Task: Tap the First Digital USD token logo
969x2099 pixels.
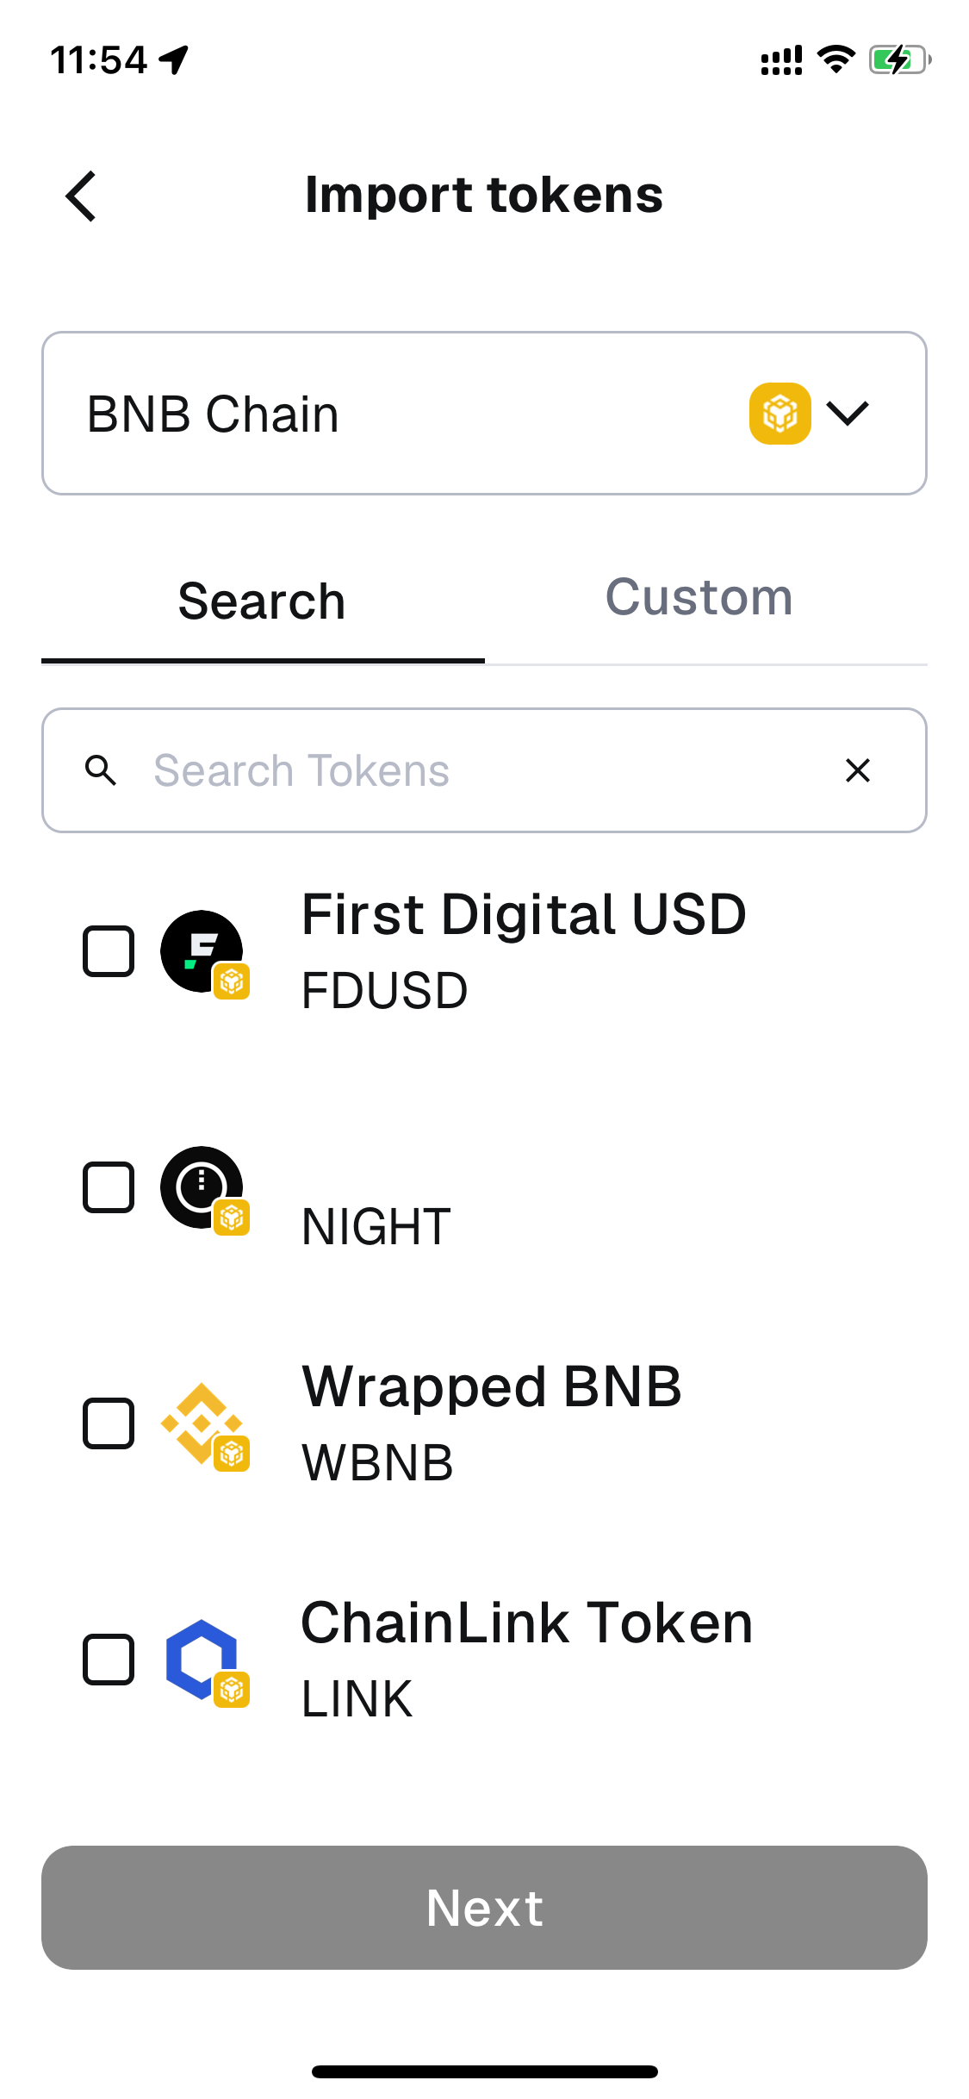Action: point(202,951)
